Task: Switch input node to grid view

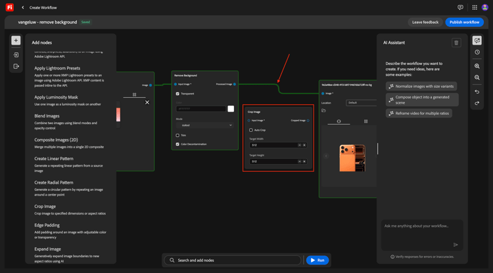Action: (x=134, y=94)
